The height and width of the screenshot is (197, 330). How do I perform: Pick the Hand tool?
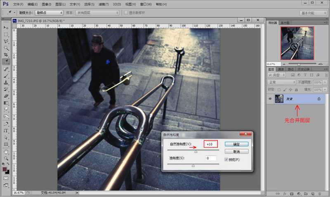point(6,151)
